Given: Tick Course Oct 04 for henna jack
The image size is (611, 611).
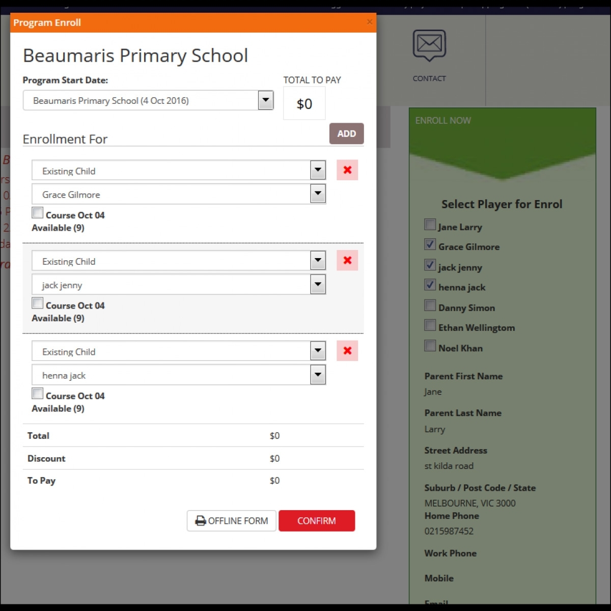Looking at the screenshot, I should tap(38, 394).
